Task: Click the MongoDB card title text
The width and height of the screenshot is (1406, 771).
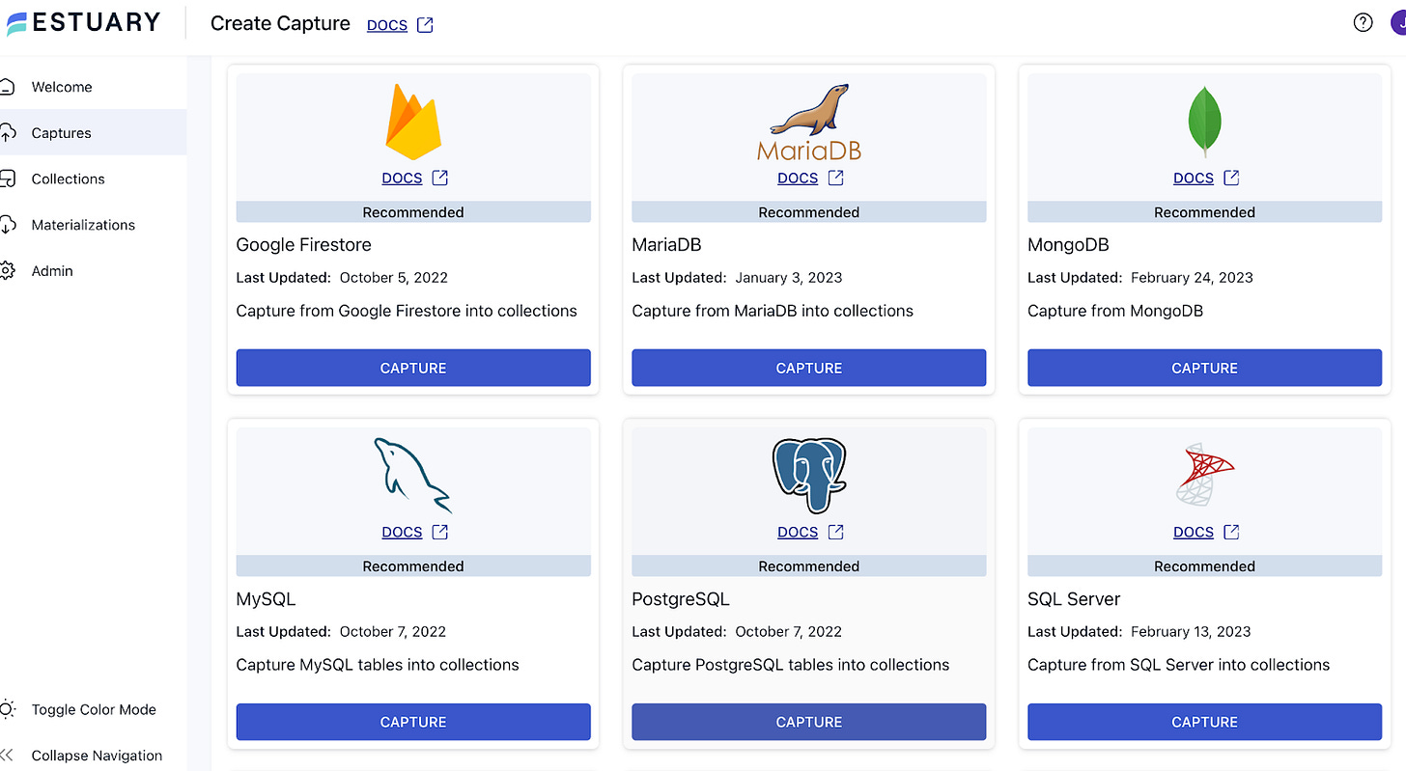Action: [x=1068, y=245]
